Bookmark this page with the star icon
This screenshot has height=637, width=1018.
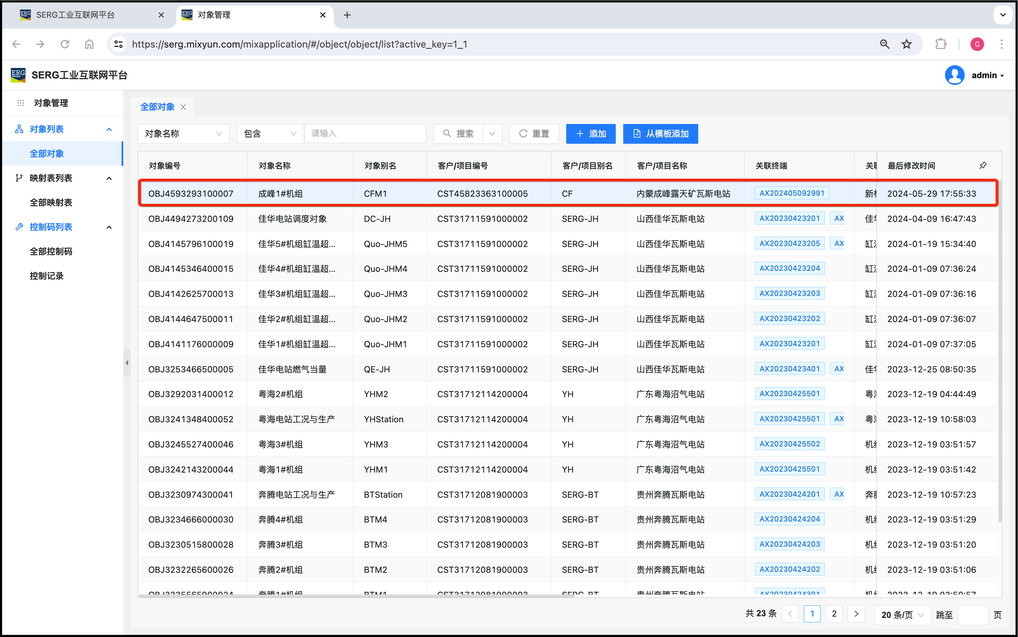pos(906,44)
